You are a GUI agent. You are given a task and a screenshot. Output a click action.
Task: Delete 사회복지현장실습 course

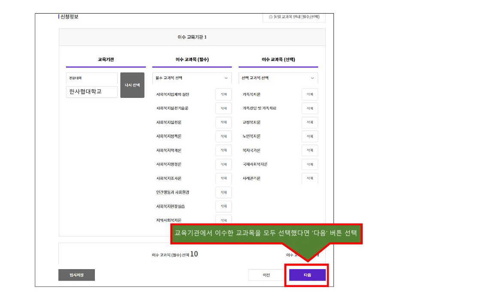[x=224, y=206]
